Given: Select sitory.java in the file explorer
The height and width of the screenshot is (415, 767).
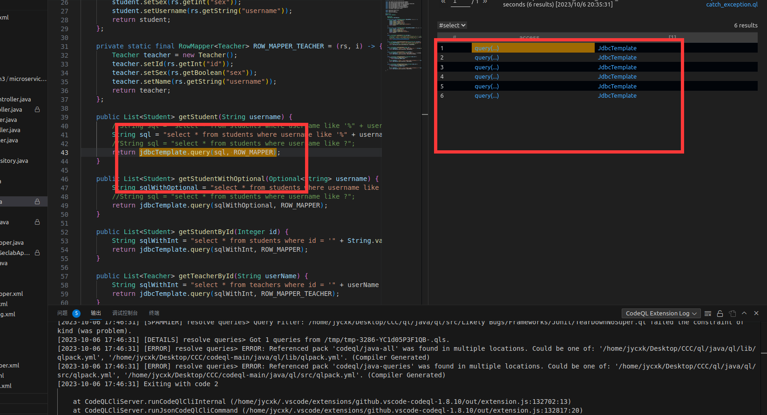Looking at the screenshot, I should [x=14, y=161].
